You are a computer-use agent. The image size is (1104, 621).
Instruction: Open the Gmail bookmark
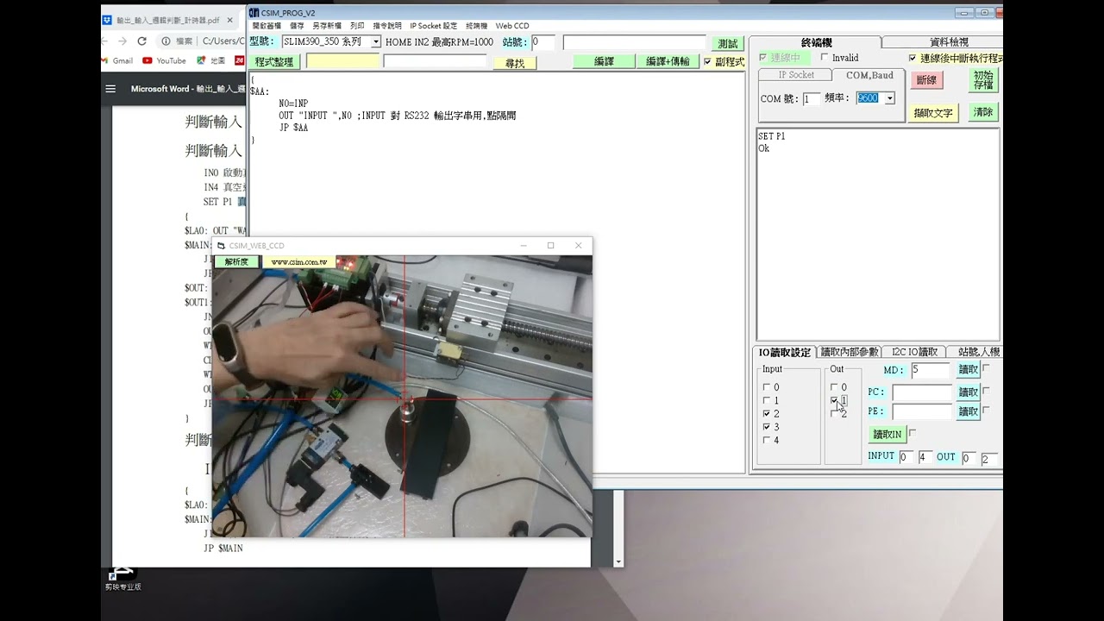coord(116,60)
